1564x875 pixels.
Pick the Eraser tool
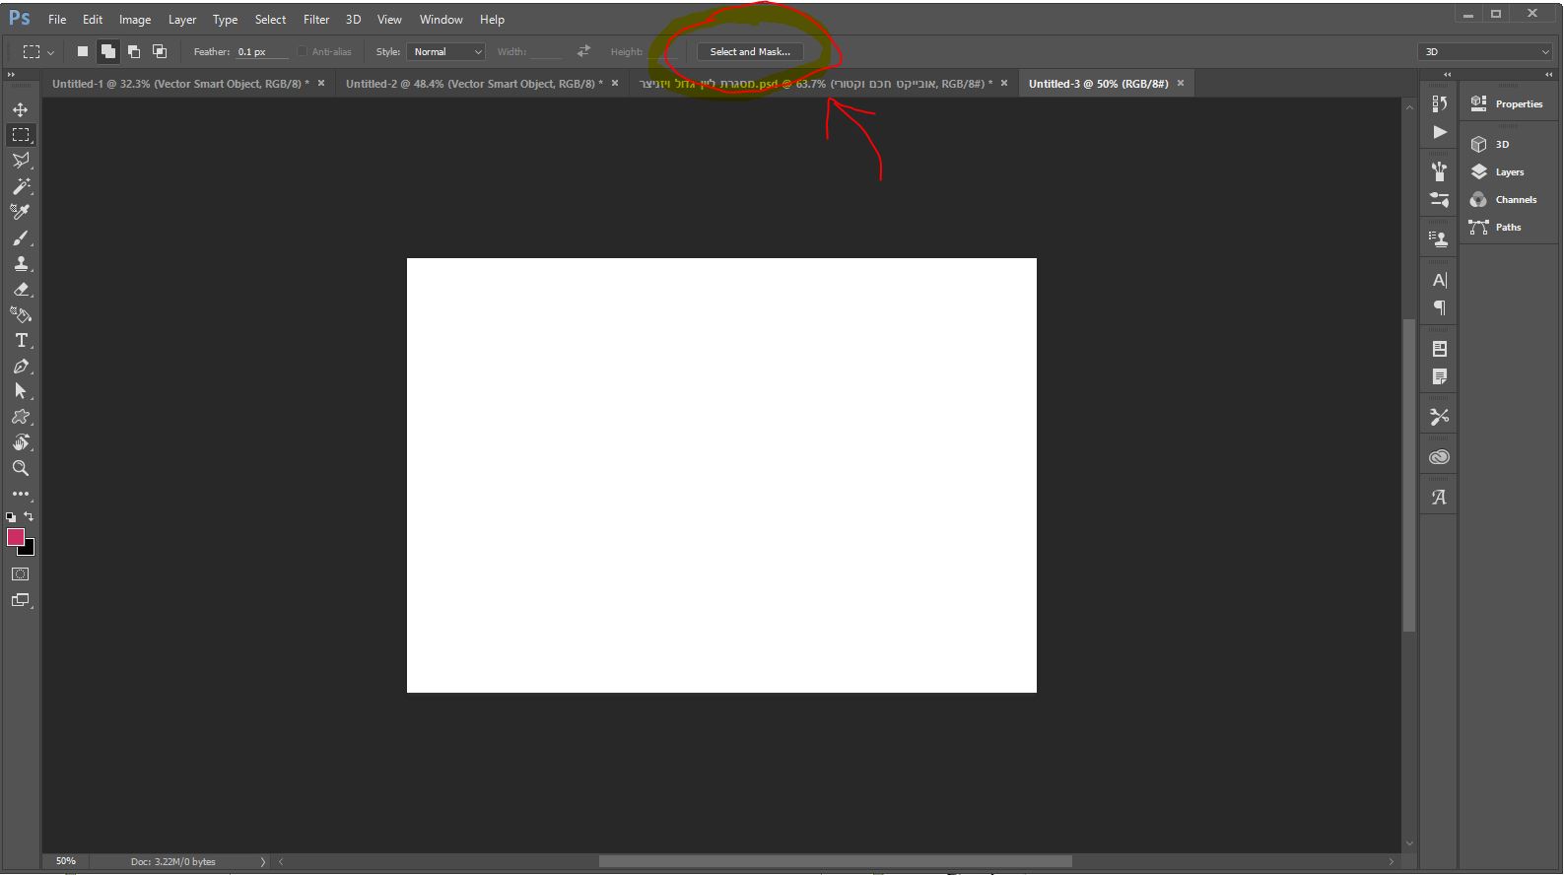click(21, 290)
